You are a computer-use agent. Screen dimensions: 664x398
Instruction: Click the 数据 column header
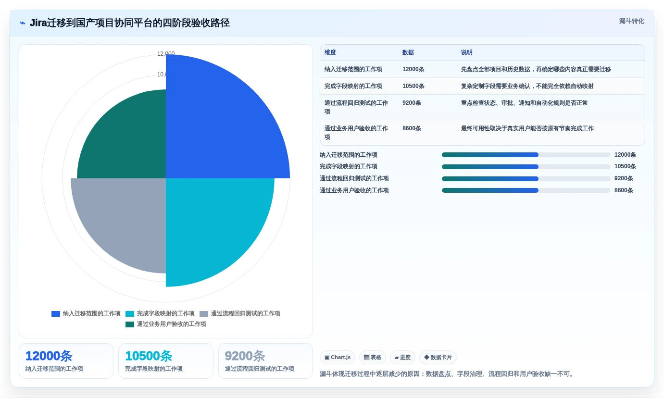(408, 53)
